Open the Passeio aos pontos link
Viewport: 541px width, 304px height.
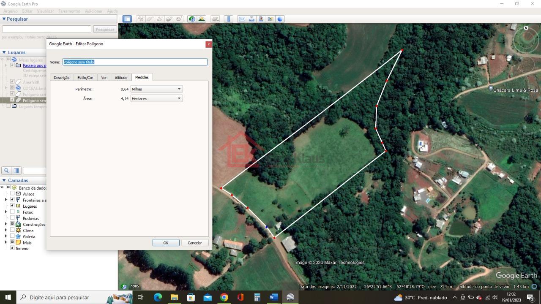35,65
